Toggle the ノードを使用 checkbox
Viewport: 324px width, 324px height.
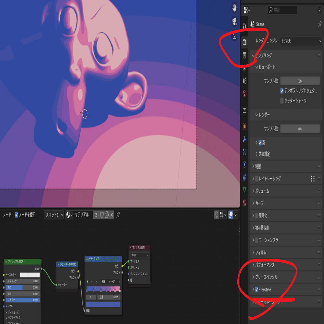point(16,215)
